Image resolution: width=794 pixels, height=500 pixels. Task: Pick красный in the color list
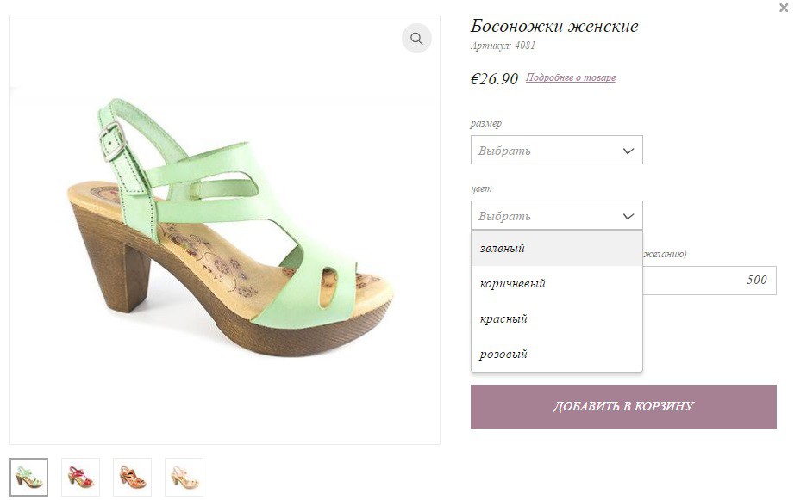coord(557,319)
